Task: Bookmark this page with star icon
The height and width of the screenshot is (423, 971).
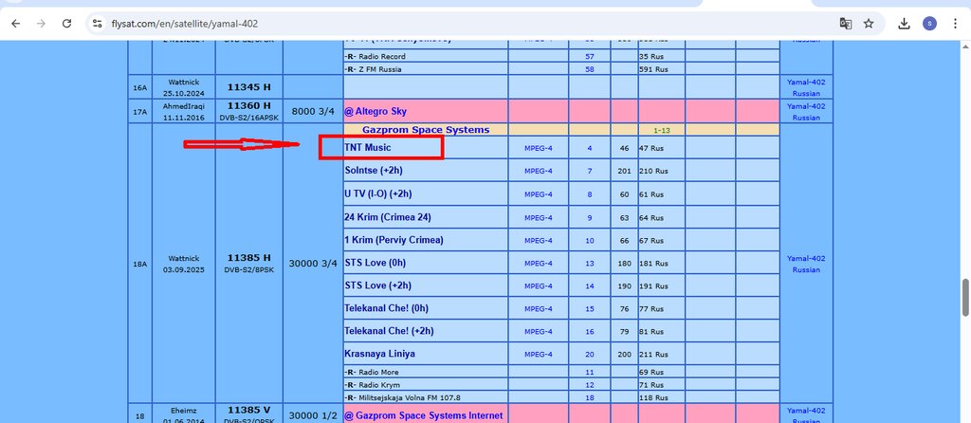Action: pos(869,23)
